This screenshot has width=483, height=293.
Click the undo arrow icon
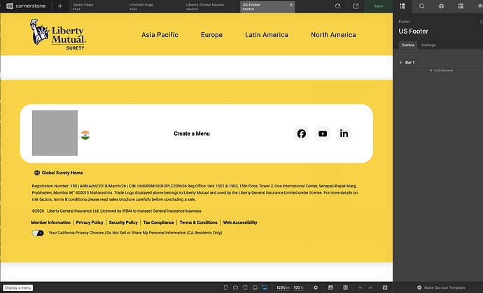tap(360, 287)
